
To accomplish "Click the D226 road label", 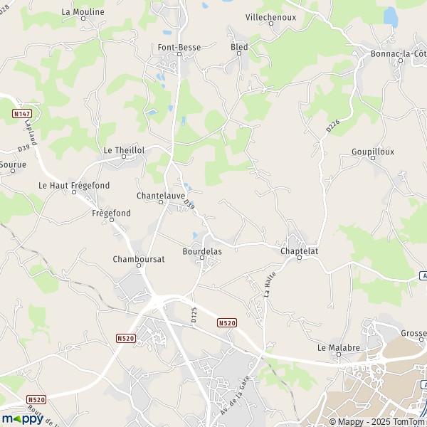I will [333, 126].
